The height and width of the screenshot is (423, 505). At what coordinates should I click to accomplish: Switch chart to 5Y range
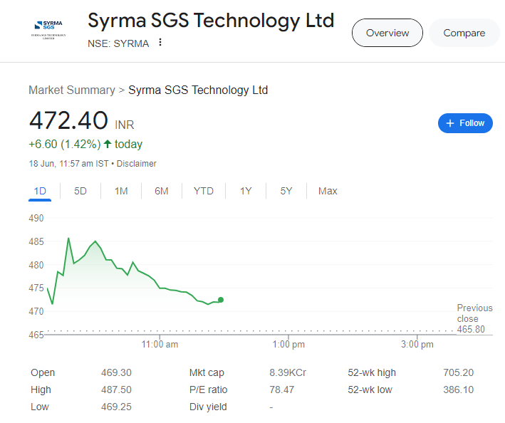286,192
